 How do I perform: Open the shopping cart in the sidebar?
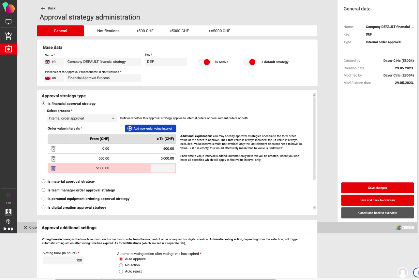pyautogui.click(x=8, y=36)
